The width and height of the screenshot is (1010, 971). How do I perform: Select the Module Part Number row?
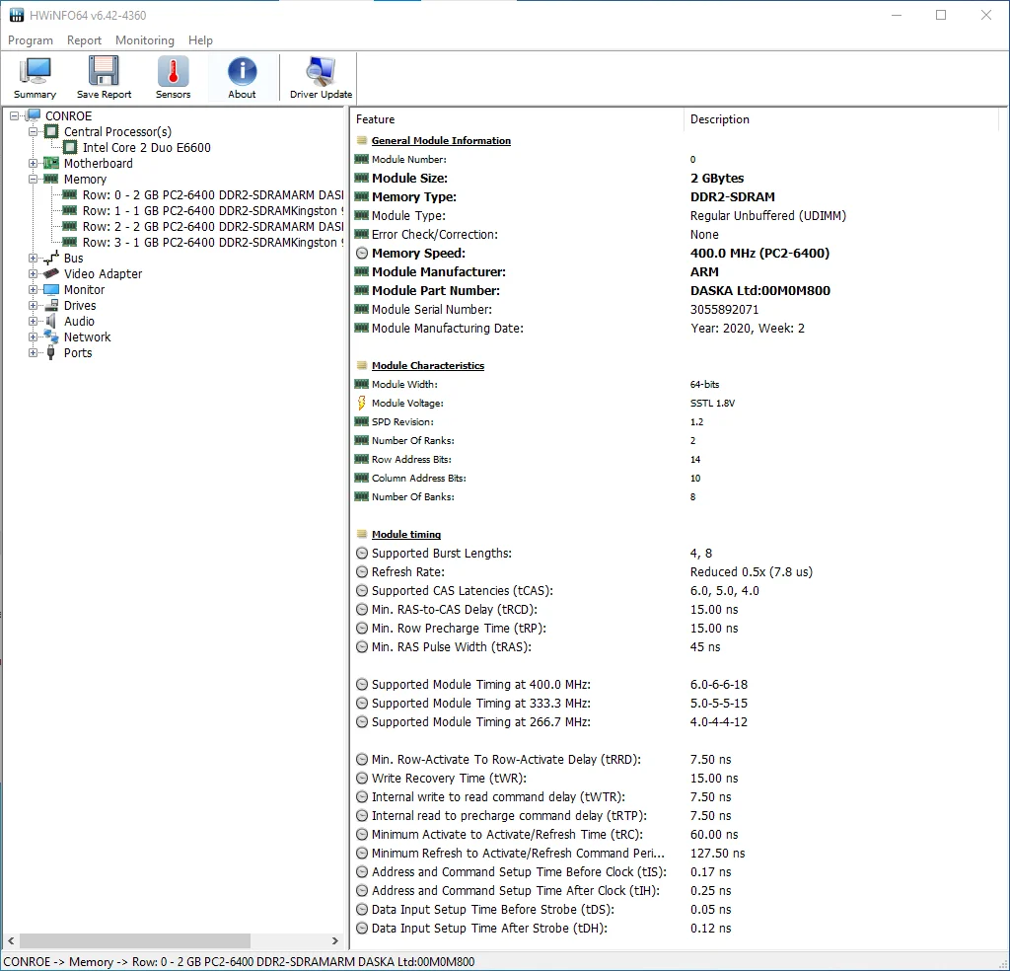click(x=675, y=290)
